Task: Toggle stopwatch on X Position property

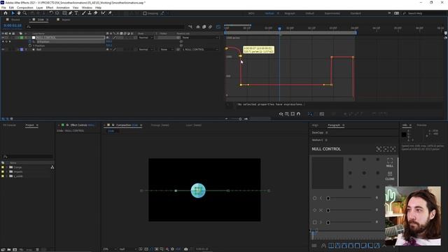Action: click(x=30, y=42)
